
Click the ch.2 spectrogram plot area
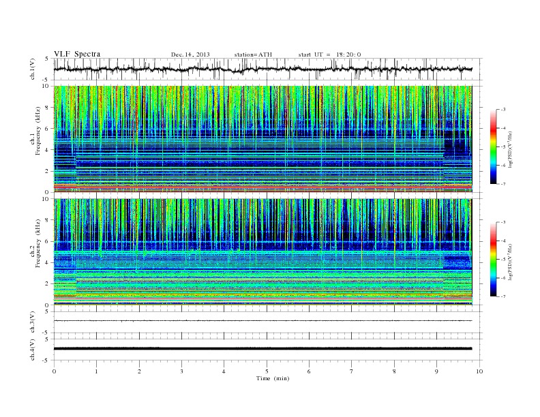(262, 252)
